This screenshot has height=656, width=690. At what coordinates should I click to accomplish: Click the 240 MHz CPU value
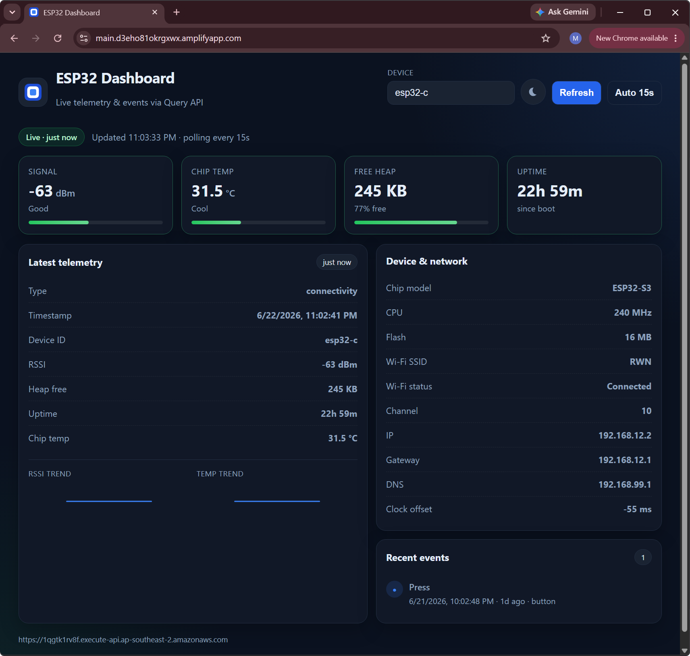coord(633,313)
